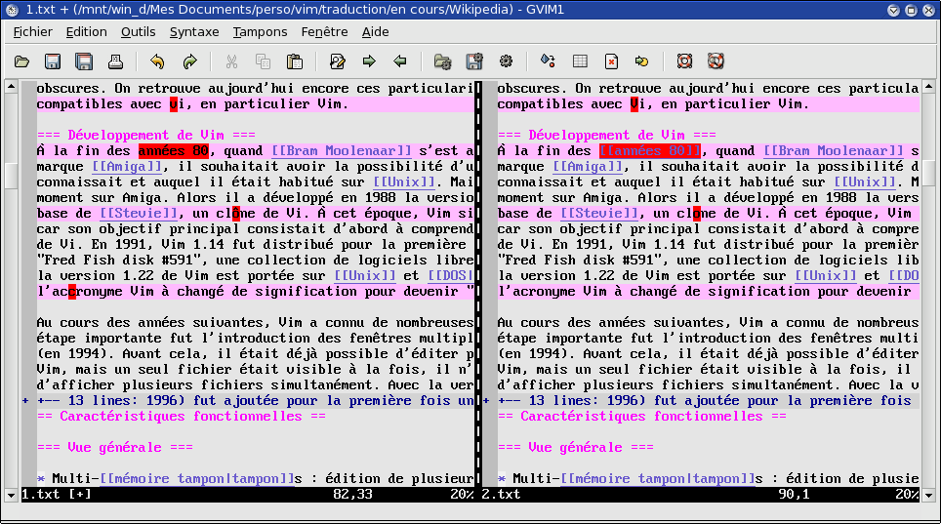Open Find and Replace from the toolbar
Viewport: 941px width, 524px height.
click(337, 61)
